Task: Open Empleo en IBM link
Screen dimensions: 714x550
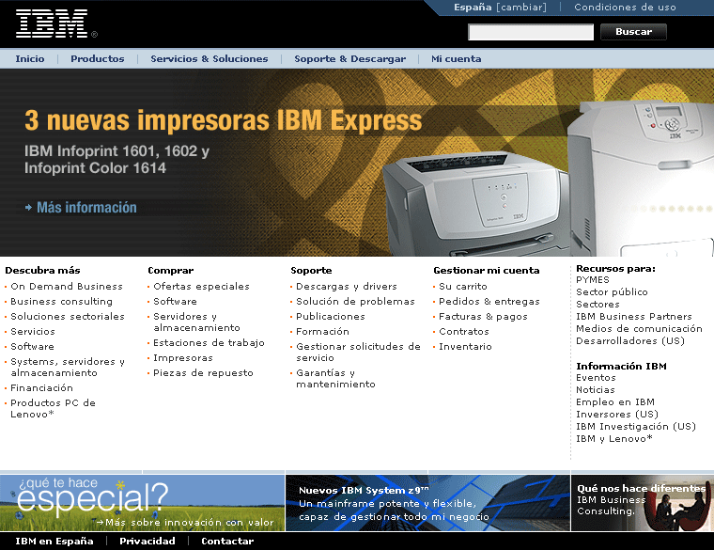Action: pyautogui.click(x=615, y=401)
